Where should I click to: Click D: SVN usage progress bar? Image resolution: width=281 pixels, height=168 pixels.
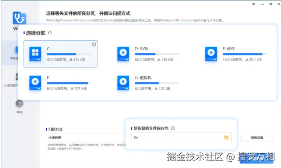[x=157, y=54]
